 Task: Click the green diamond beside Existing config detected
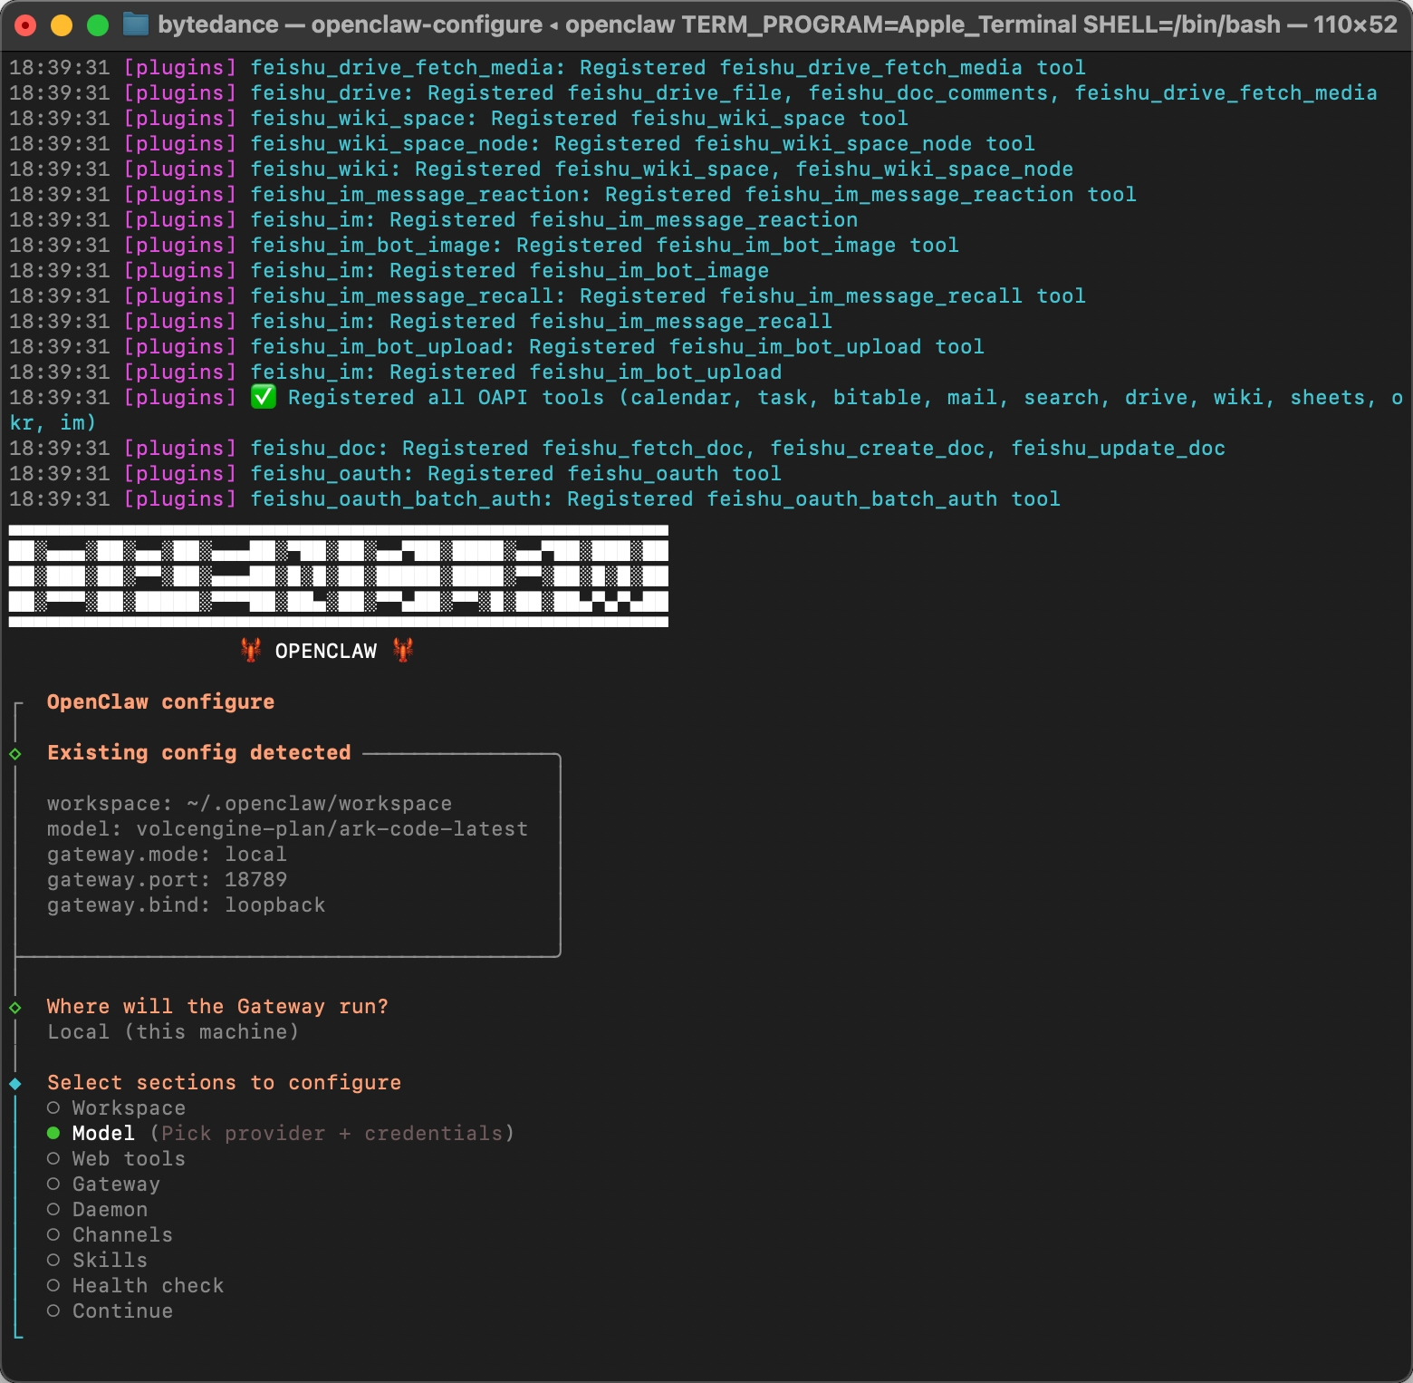click(x=15, y=753)
